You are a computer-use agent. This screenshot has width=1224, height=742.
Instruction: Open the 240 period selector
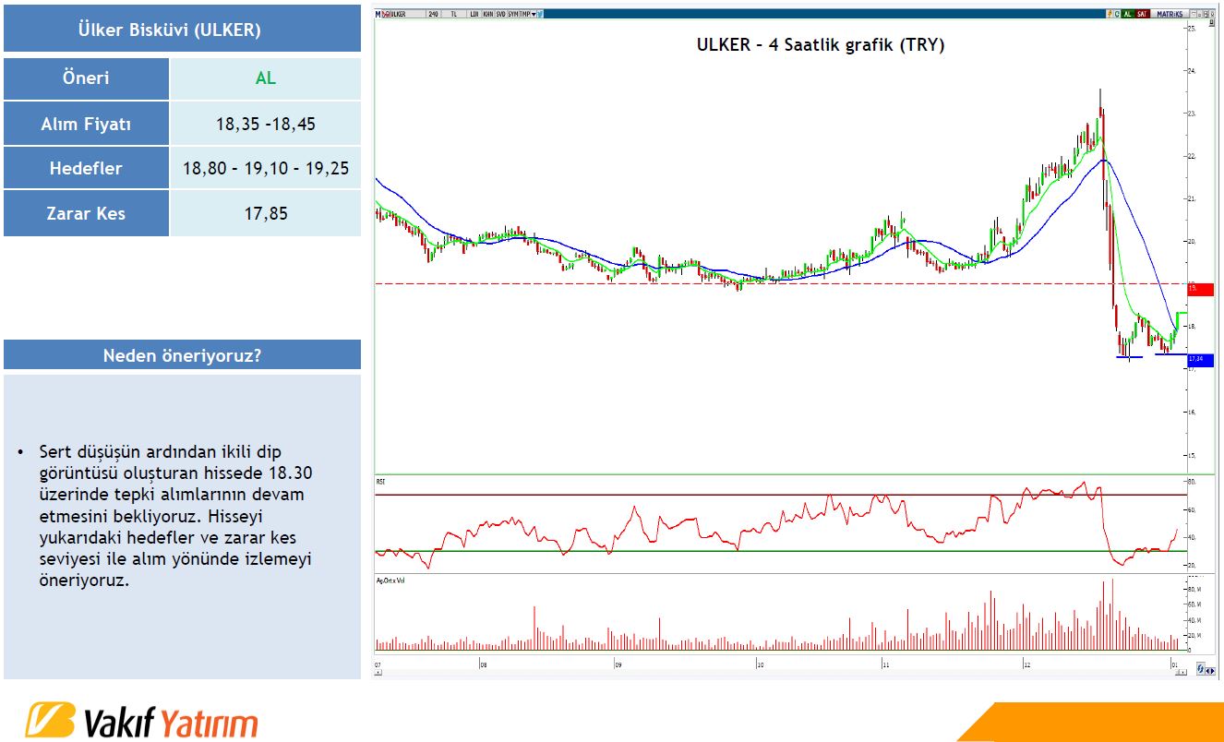tap(434, 15)
